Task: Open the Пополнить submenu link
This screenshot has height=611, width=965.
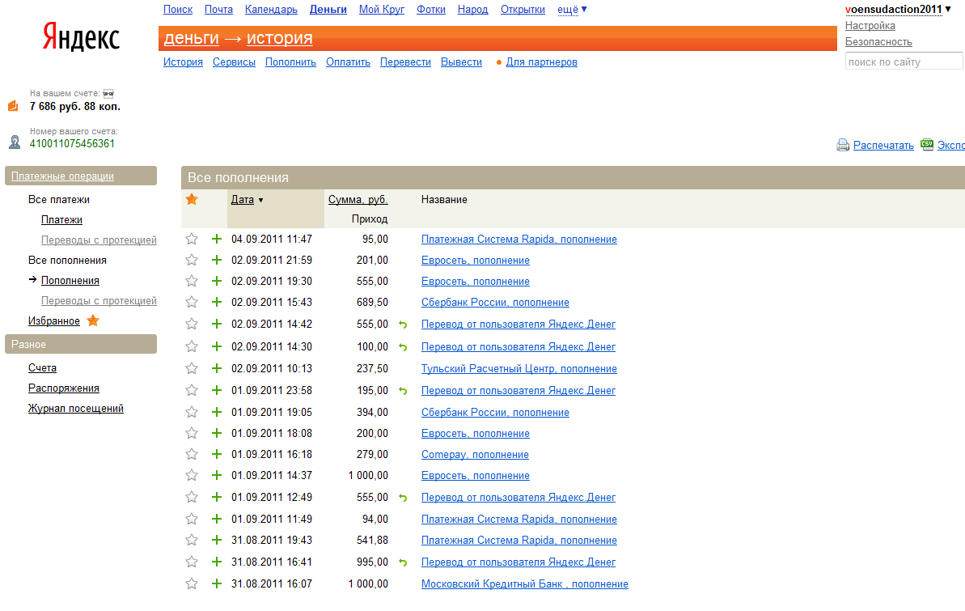Action: 290,62
